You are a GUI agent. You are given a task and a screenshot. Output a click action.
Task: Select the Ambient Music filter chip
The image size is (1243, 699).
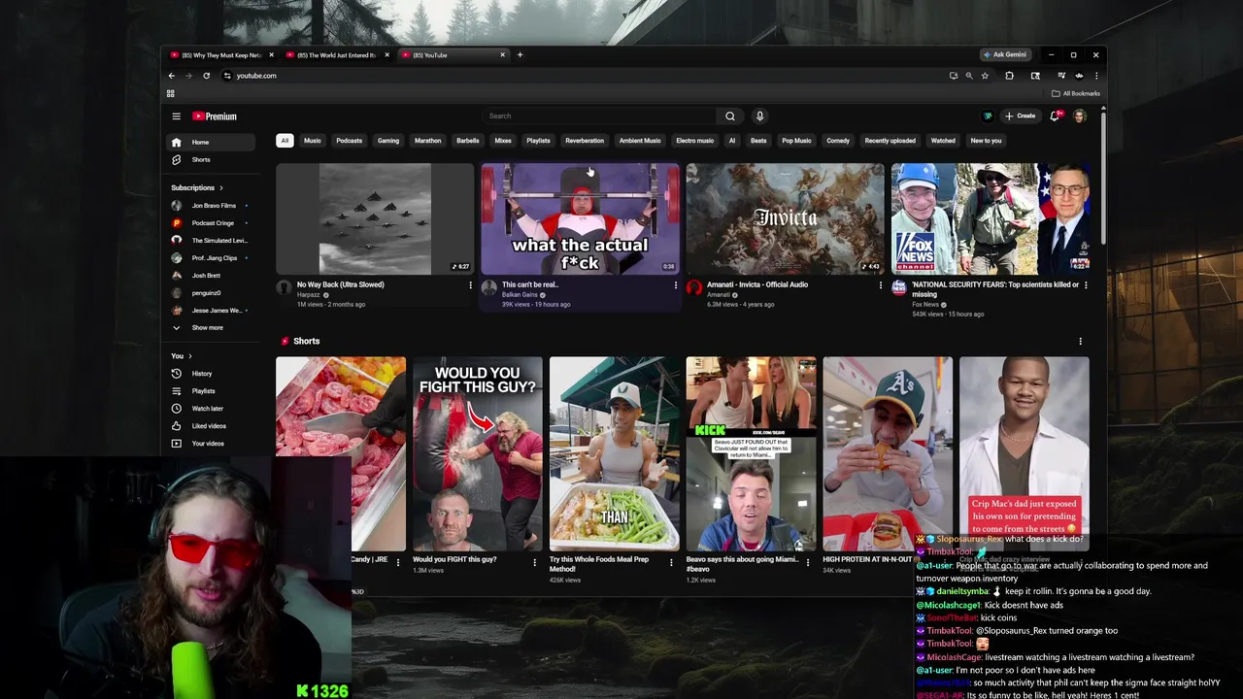tap(640, 141)
